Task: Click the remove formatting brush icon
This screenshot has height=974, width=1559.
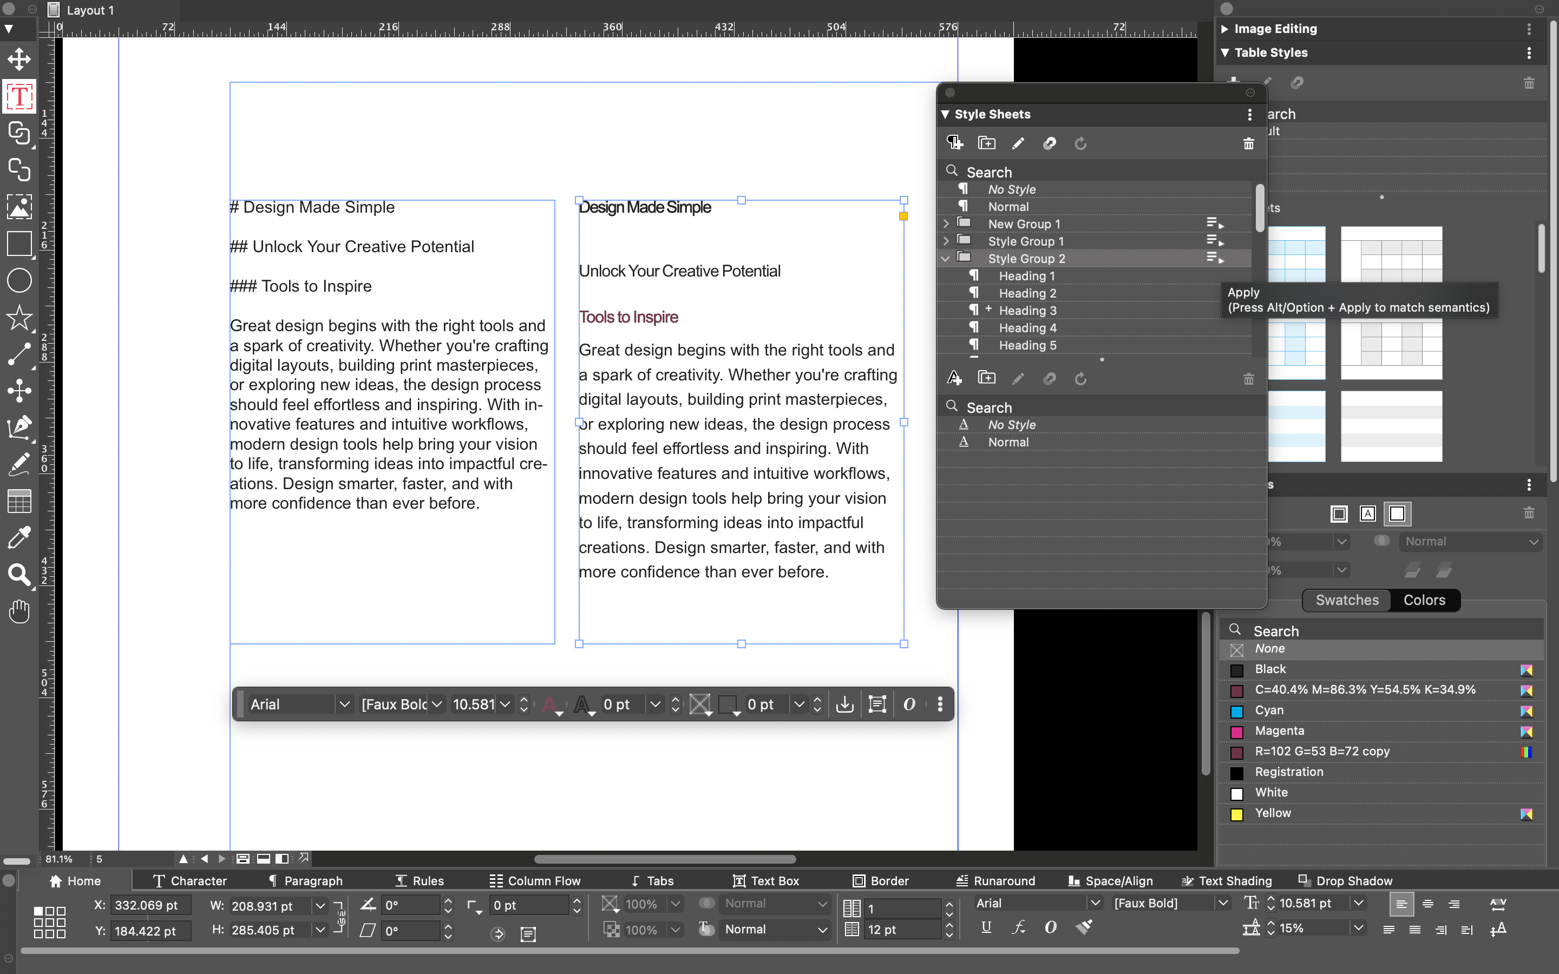Action: [x=1084, y=927]
